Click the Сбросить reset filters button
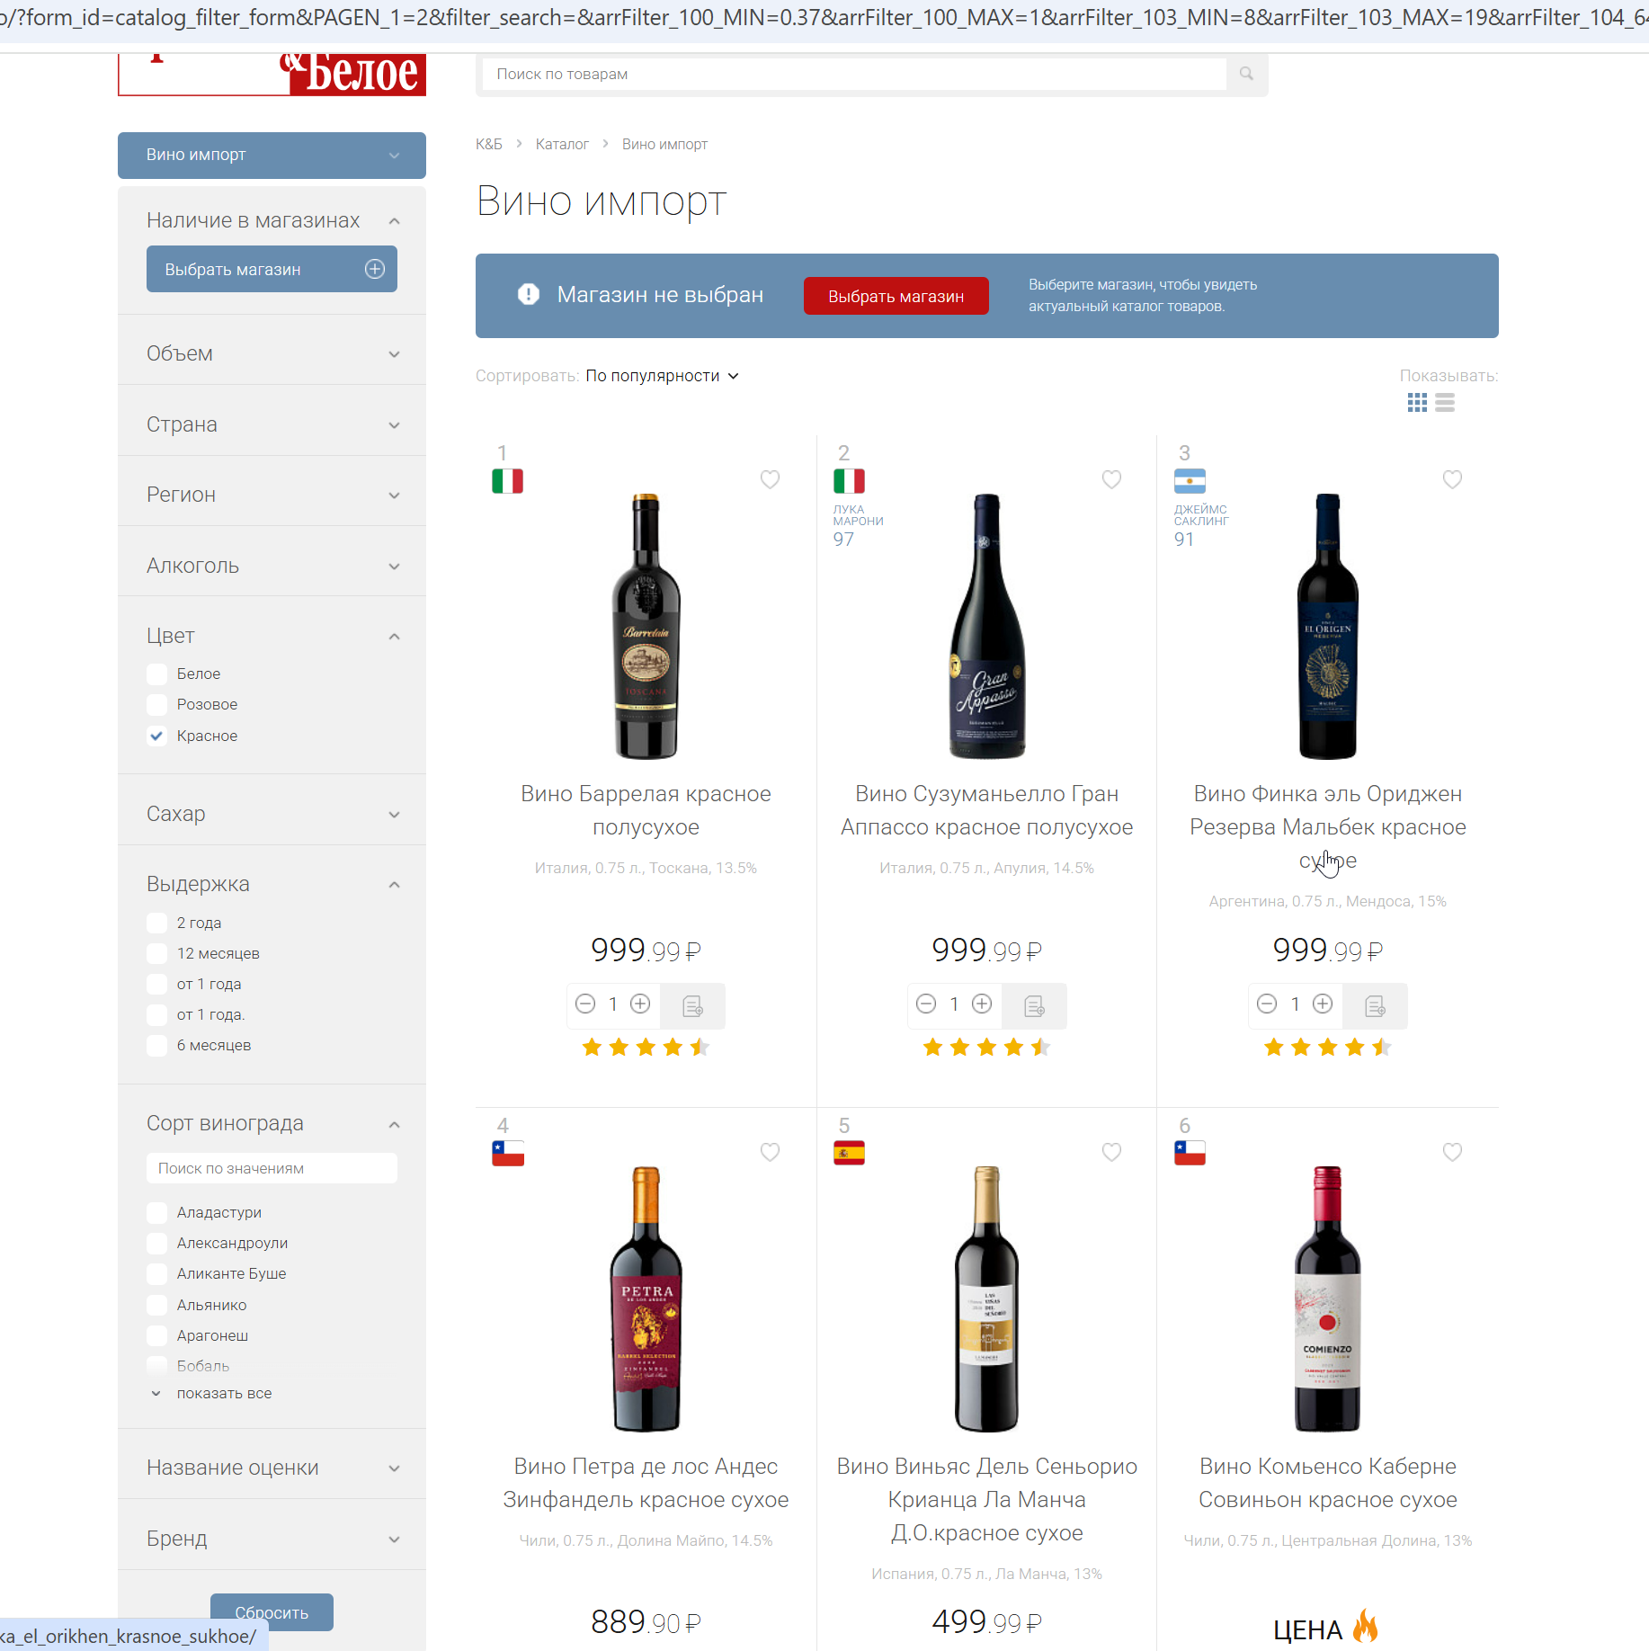1649x1651 pixels. tap(272, 1612)
